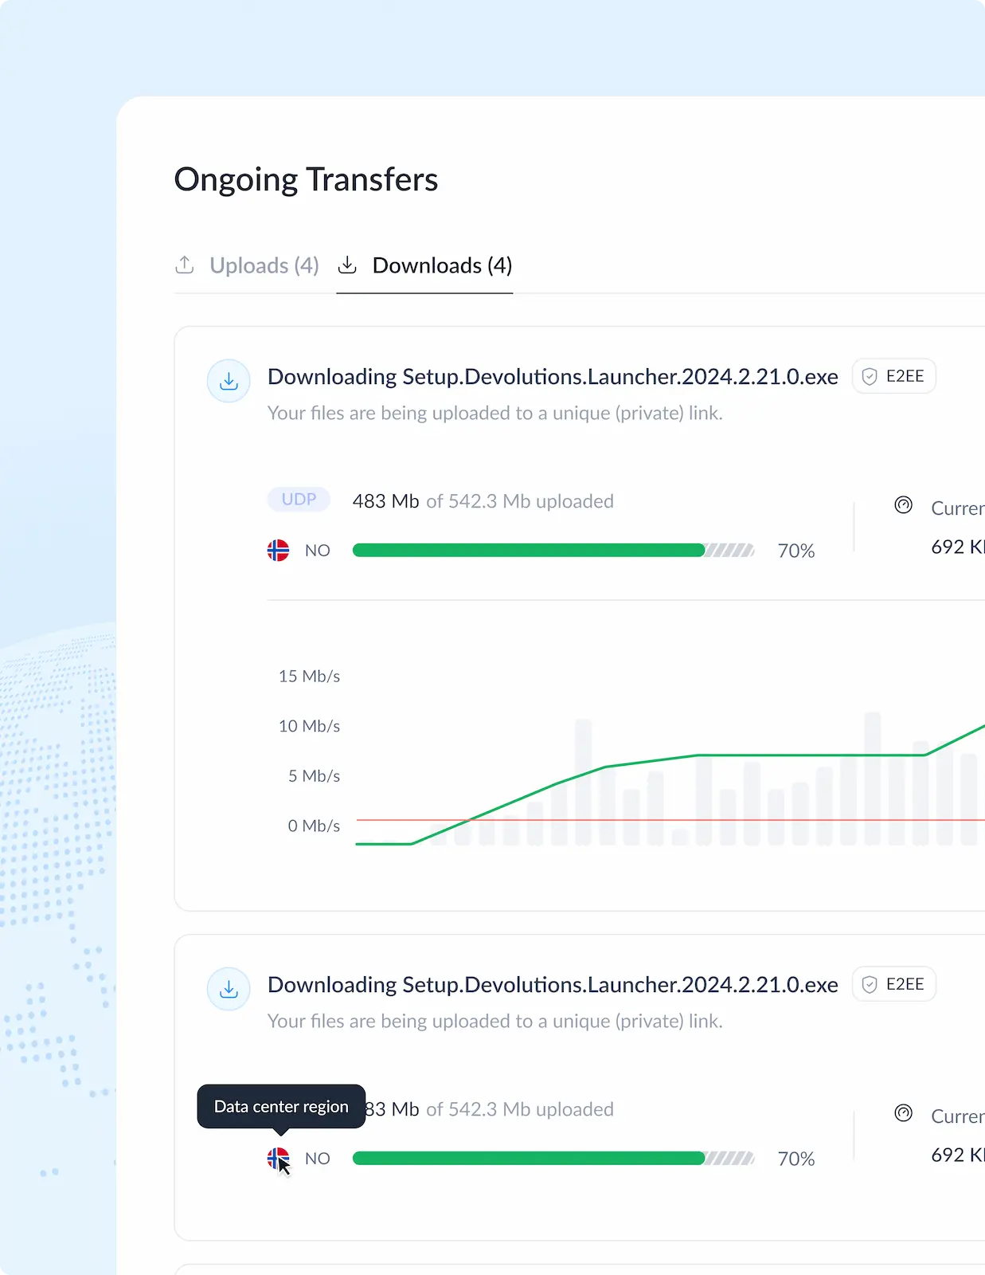The width and height of the screenshot is (985, 1275).
Task: Click the 692 speed value in first card
Action: tap(958, 547)
